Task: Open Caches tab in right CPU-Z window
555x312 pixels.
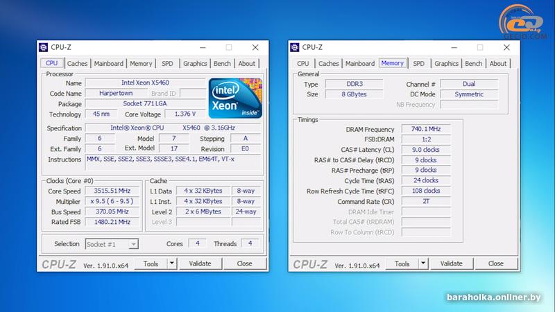Action: coord(328,63)
